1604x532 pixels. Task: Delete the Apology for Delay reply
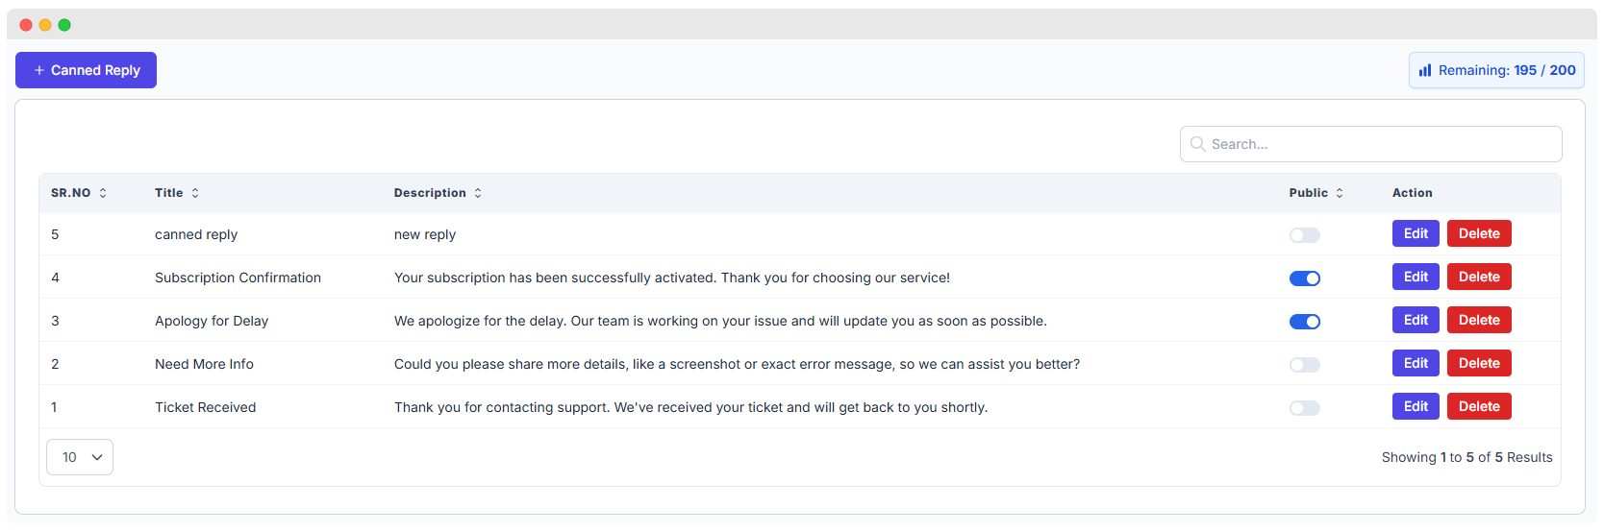coord(1479,320)
